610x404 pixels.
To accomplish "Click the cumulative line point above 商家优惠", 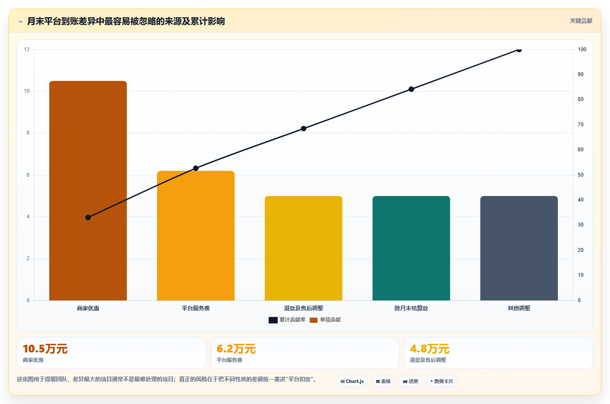I will [x=88, y=217].
